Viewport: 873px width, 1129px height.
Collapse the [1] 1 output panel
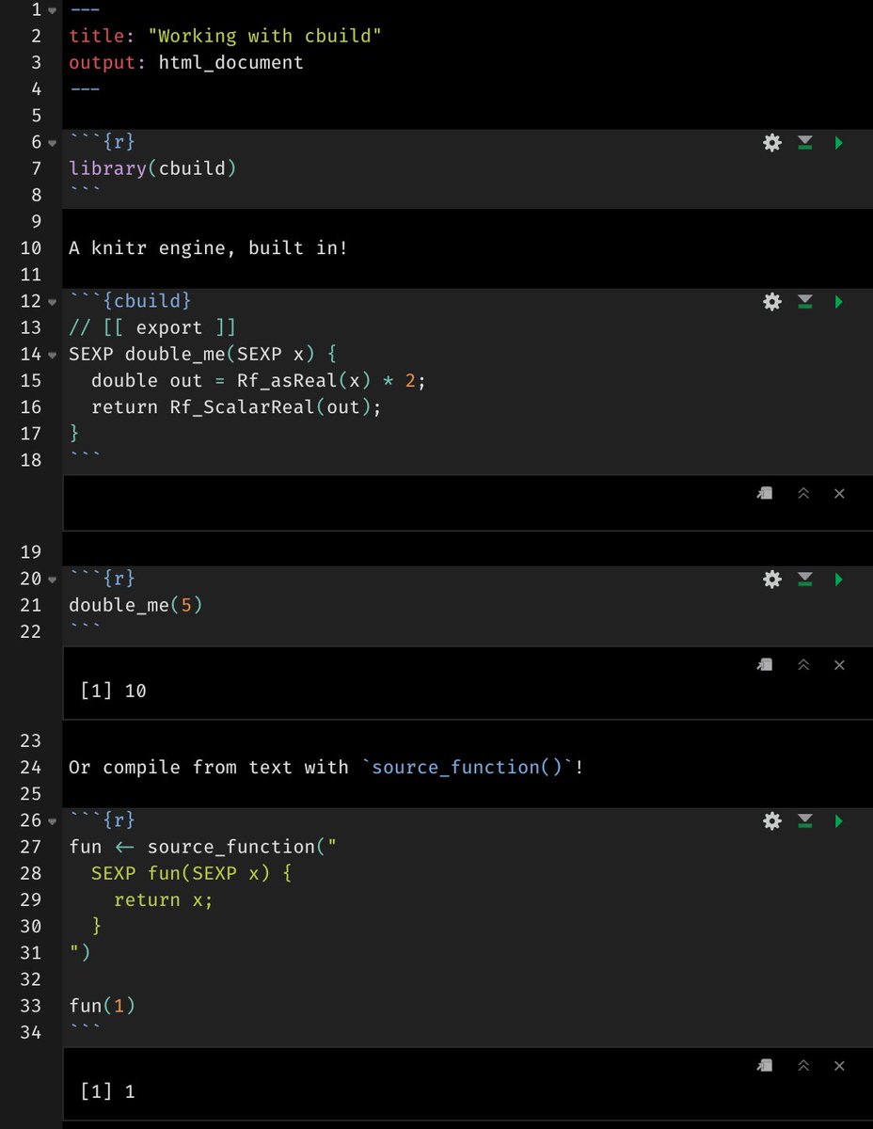tap(803, 1065)
